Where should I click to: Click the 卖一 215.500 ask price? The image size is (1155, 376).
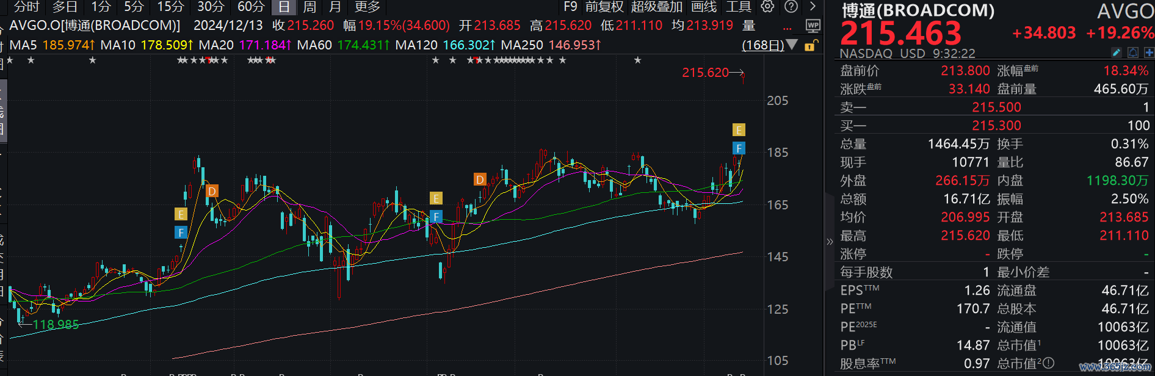point(996,107)
